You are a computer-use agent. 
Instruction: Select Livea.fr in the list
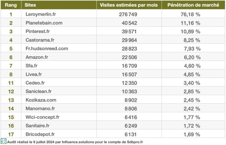[x=34, y=74]
